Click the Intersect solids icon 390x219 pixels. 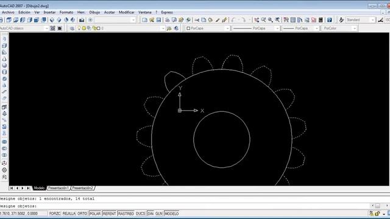[4, 155]
